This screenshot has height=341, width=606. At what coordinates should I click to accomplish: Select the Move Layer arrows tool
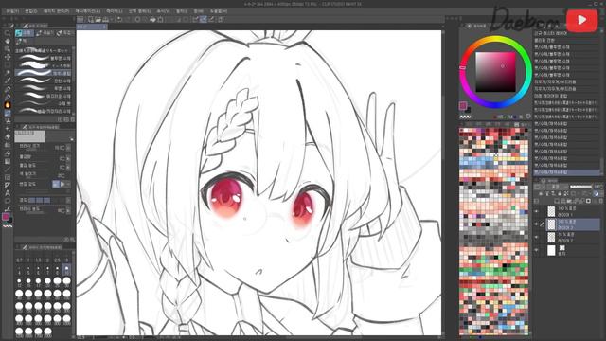(8, 57)
